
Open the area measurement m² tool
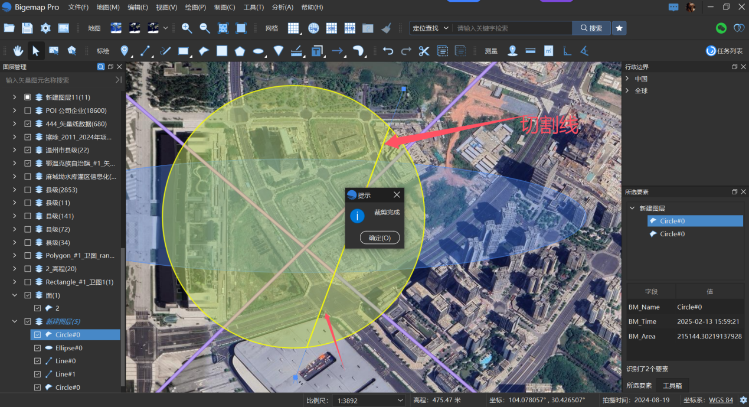pyautogui.click(x=547, y=50)
